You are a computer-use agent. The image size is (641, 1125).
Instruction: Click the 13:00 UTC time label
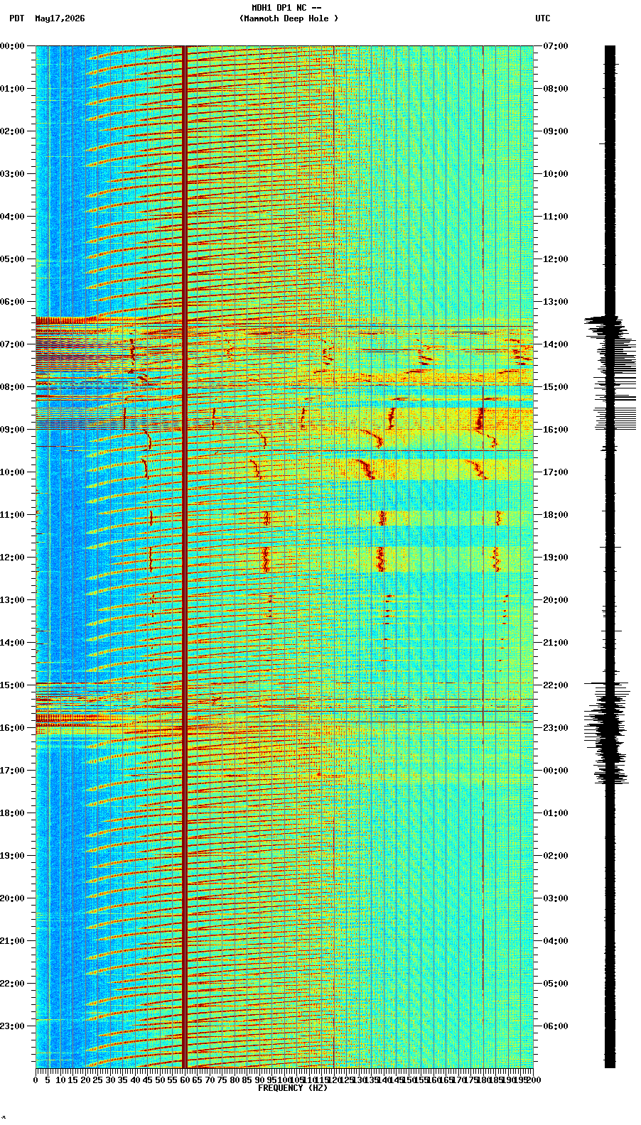[556, 302]
